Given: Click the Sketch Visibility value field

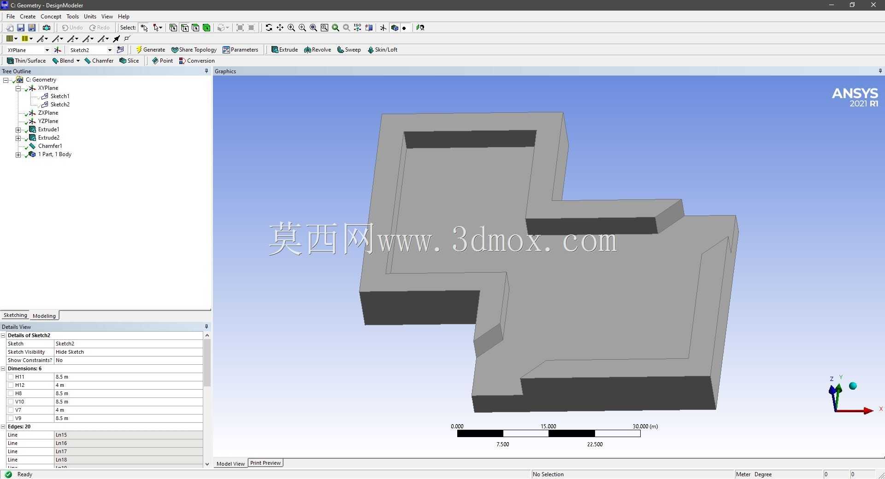Looking at the screenshot, I should 128,352.
